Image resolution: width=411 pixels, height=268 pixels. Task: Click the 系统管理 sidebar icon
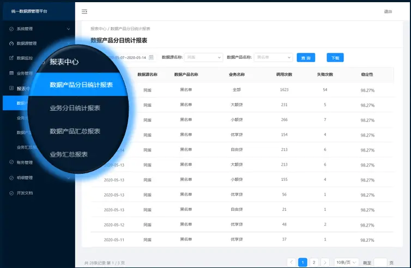(x=11, y=28)
